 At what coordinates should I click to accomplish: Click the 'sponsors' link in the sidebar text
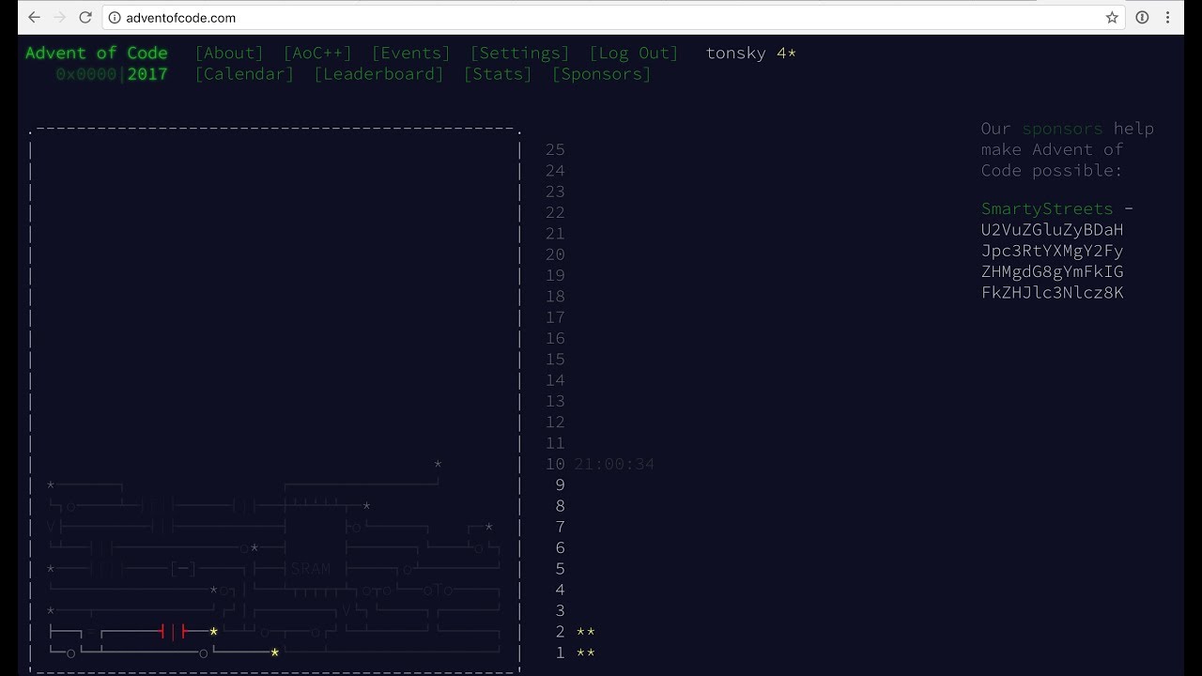coord(1063,129)
